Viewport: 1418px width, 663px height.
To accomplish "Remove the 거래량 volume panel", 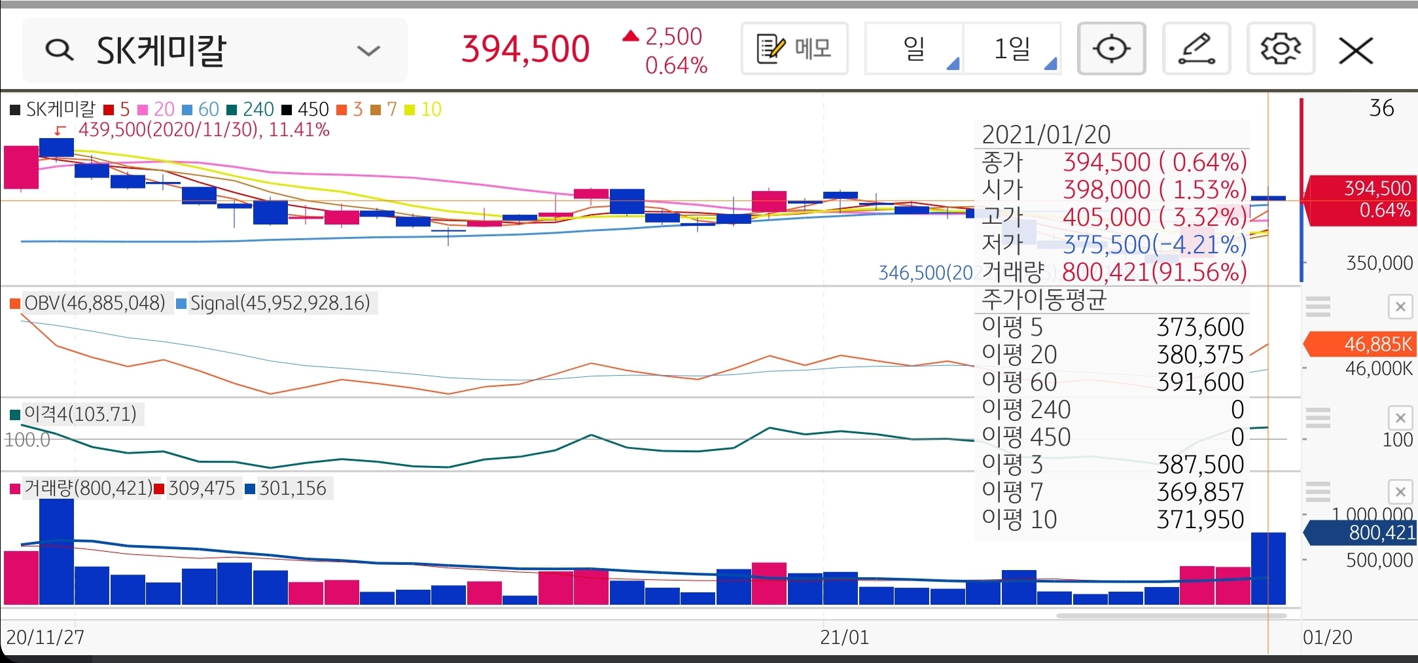I will [1400, 492].
